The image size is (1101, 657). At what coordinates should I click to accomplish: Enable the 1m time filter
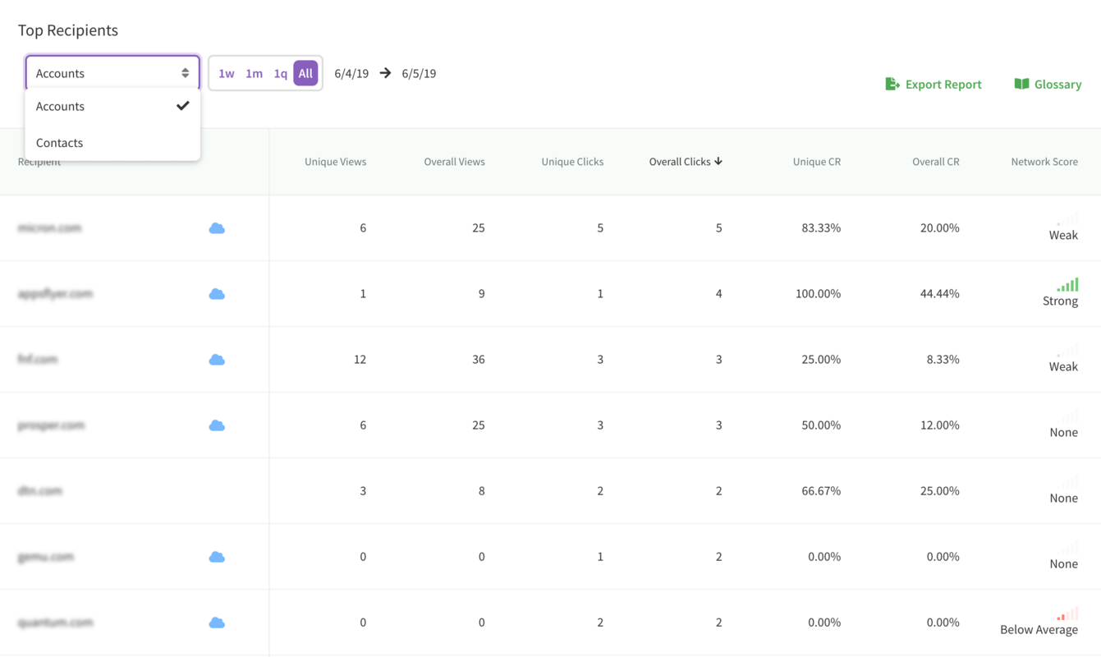tap(254, 73)
